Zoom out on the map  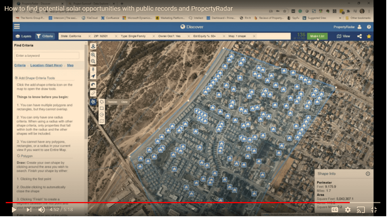93,61
